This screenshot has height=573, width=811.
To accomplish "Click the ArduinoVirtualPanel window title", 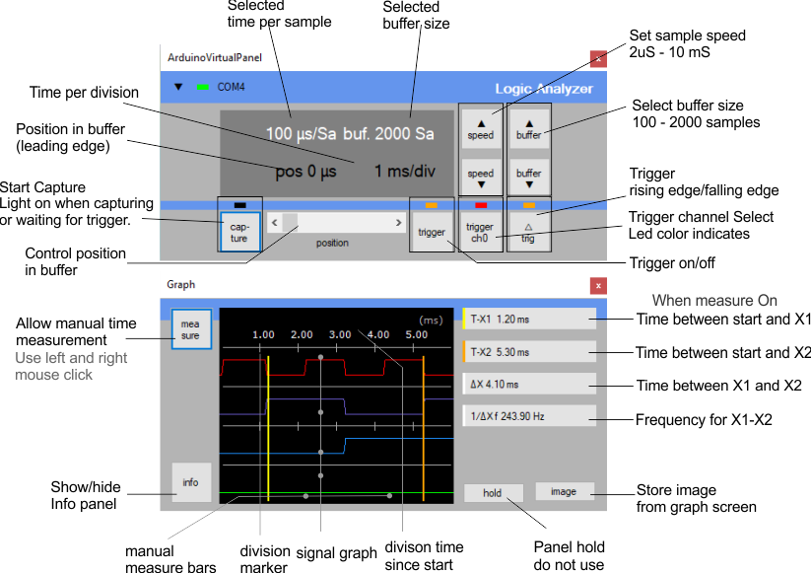I will pos(215,57).
